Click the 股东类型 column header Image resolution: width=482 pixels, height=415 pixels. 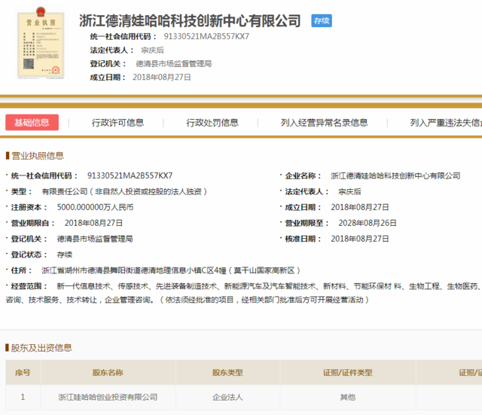(227, 373)
